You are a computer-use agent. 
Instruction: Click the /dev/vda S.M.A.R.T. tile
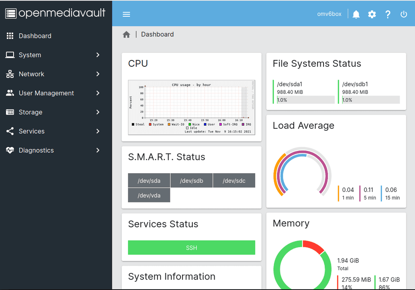[149, 195]
